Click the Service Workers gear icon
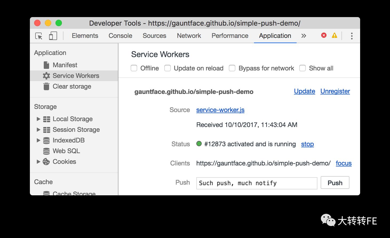 (46, 76)
